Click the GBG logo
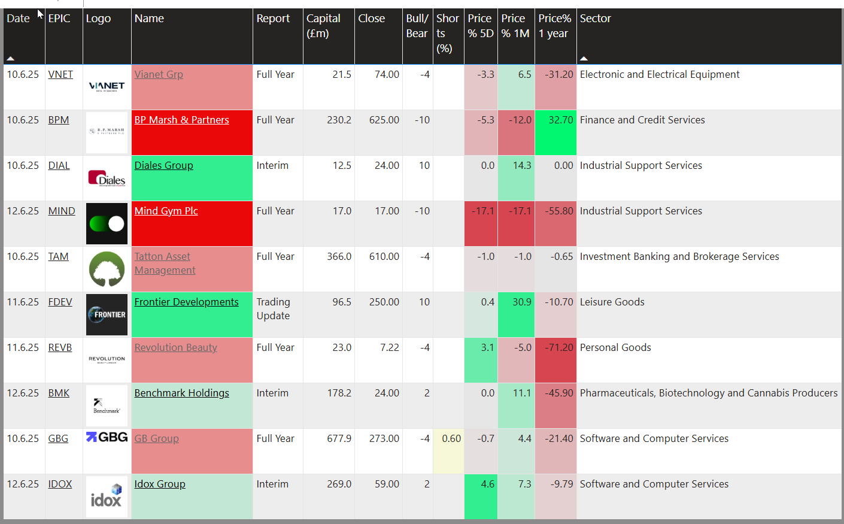The image size is (844, 524). [x=107, y=437]
